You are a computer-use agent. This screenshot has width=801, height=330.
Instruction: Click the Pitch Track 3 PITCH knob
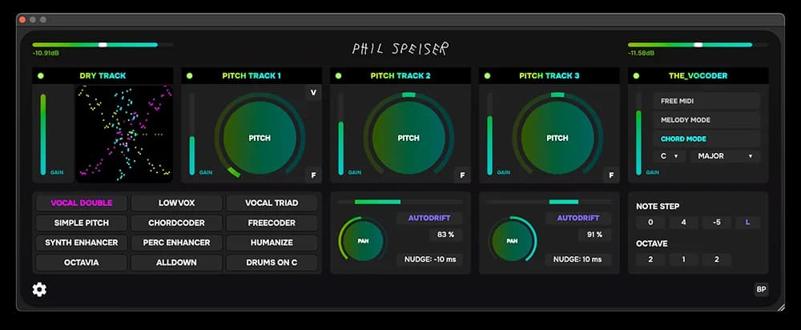557,138
